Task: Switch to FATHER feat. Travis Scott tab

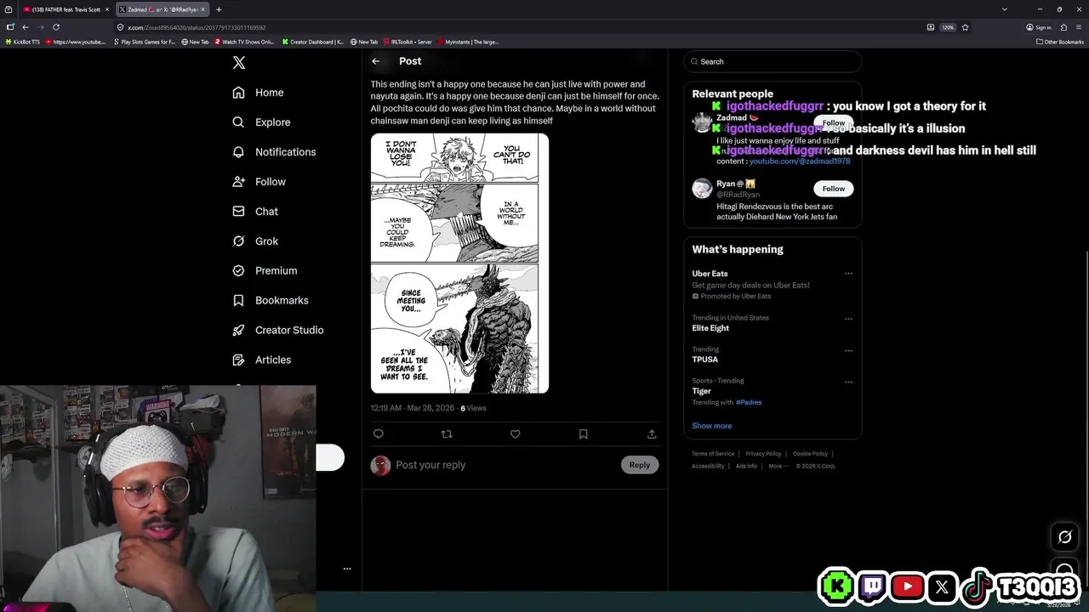Action: point(66,9)
